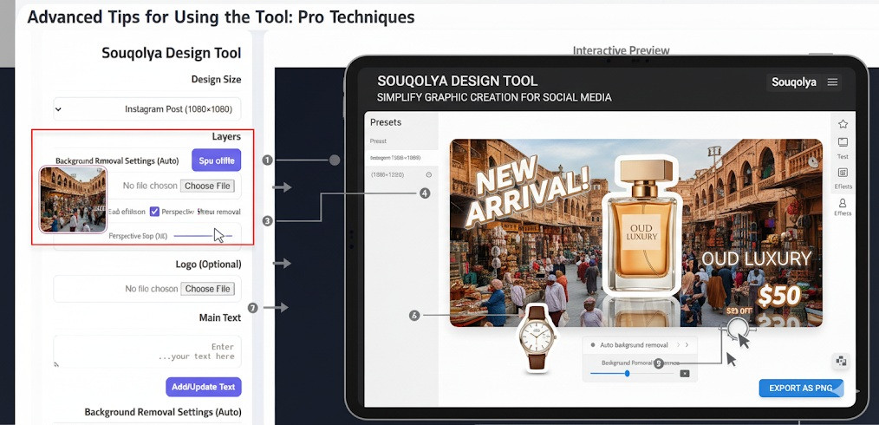Click the blue background removal slider handle
The height and width of the screenshot is (425, 879).
click(x=628, y=374)
